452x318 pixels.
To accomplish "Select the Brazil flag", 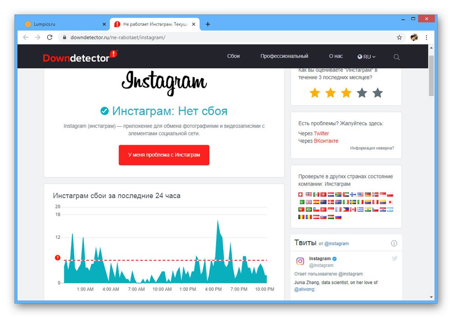I will (x=309, y=209).
